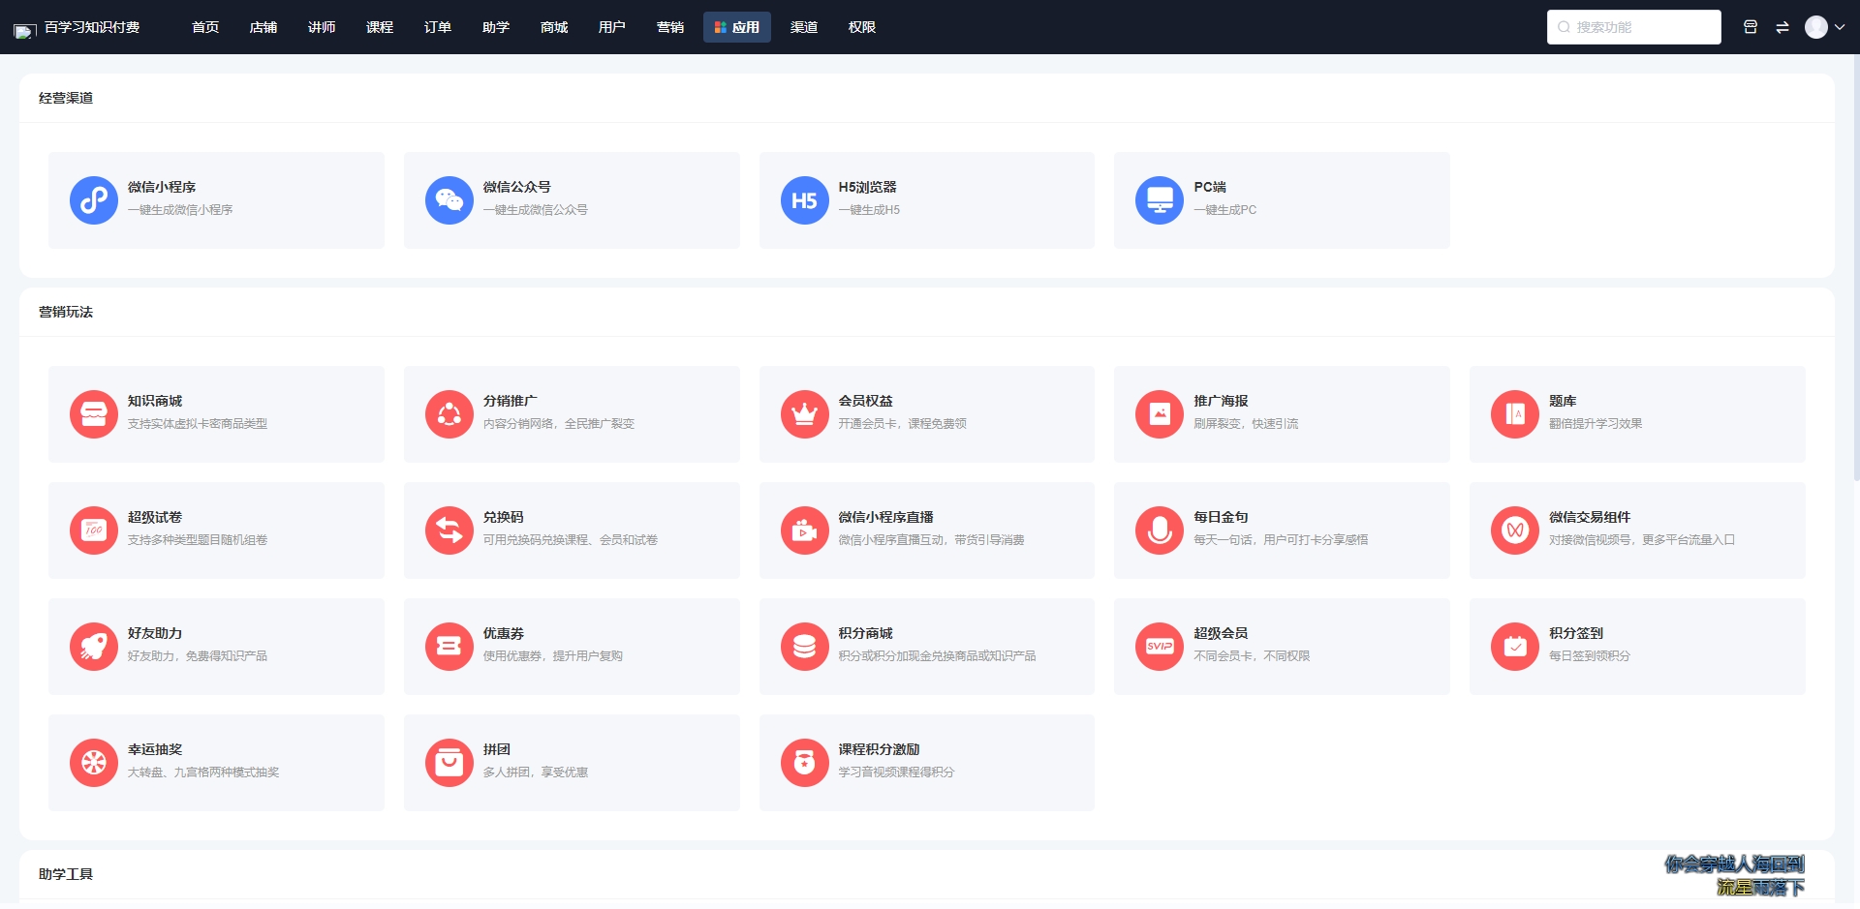Click the switch arrows icon in the header

tap(1782, 27)
